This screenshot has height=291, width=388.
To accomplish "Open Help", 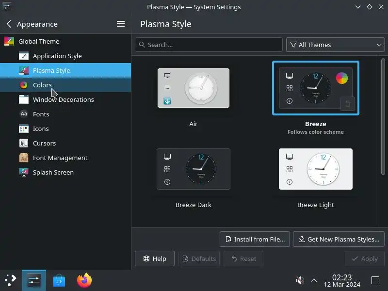I will (155, 259).
